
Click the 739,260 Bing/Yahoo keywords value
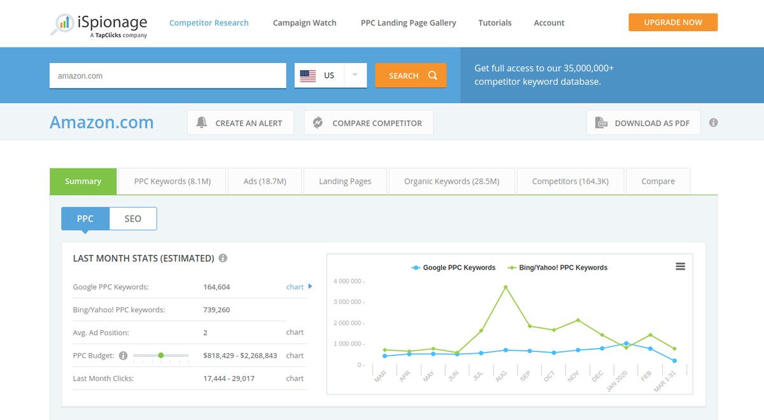216,310
